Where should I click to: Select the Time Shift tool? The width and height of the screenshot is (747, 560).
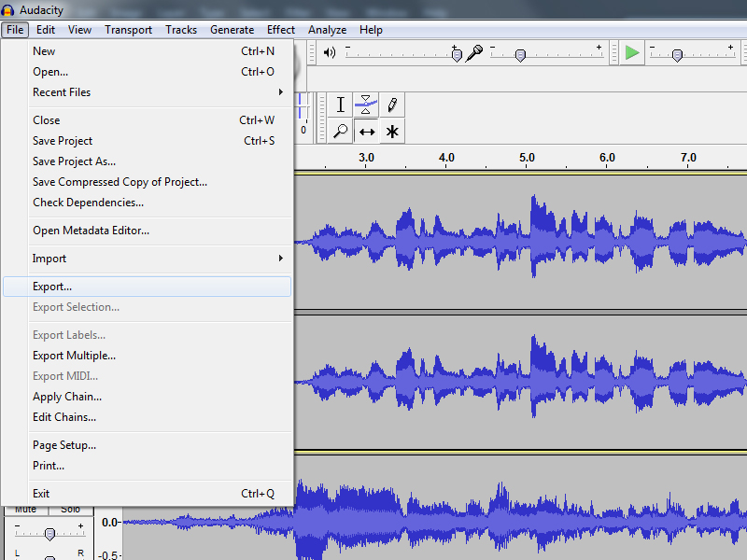coord(366,131)
